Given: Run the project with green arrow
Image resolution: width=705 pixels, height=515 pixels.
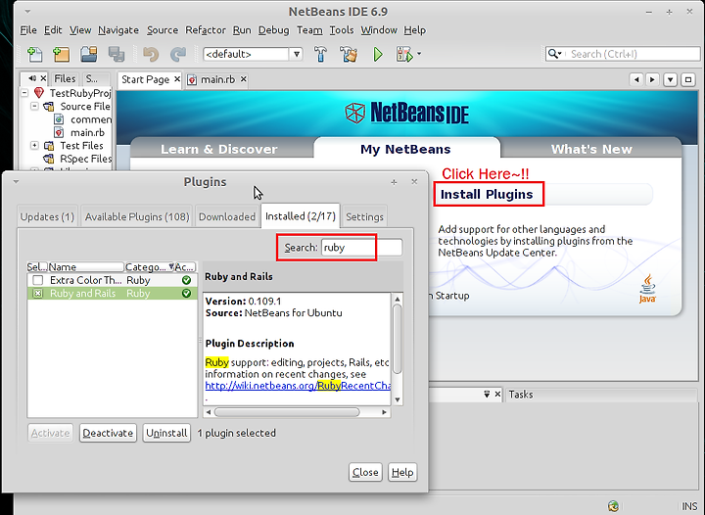Looking at the screenshot, I should [x=378, y=55].
